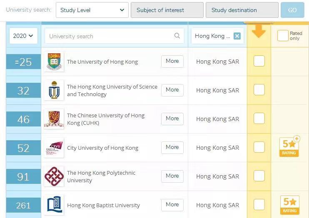The width and height of the screenshot is (309, 218).
Task: Open the Study destination selector
Action: pos(242,10)
